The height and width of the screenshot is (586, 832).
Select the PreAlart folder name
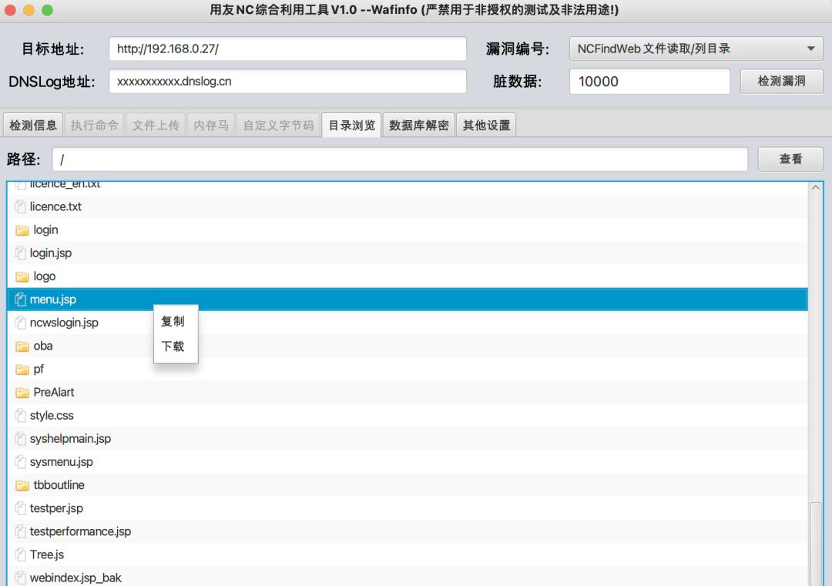[54, 393]
